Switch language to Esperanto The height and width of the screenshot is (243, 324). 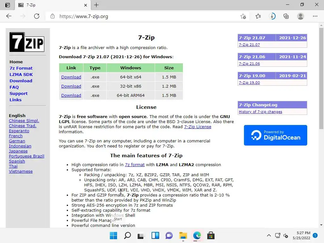[x=19, y=131]
